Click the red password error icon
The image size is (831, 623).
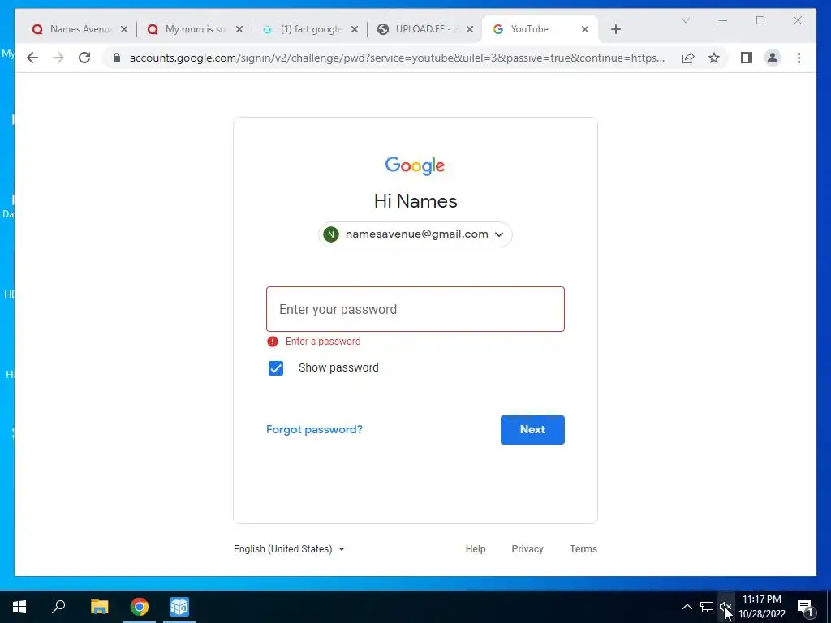pos(273,342)
